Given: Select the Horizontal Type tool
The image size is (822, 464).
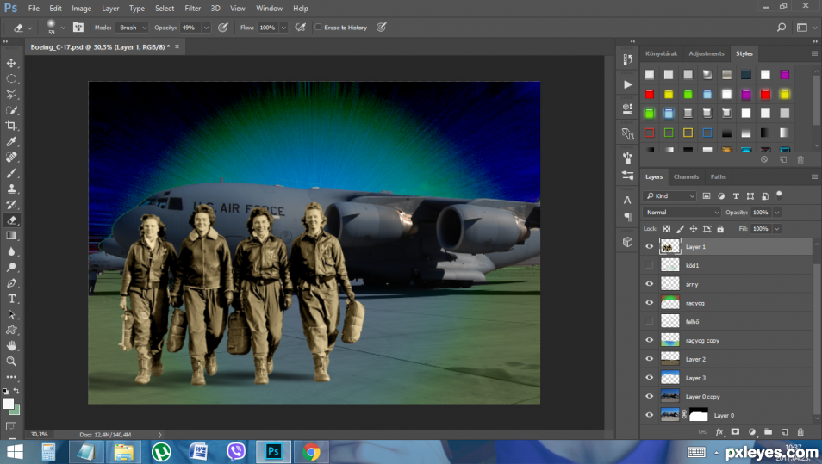Looking at the screenshot, I should coord(11,299).
